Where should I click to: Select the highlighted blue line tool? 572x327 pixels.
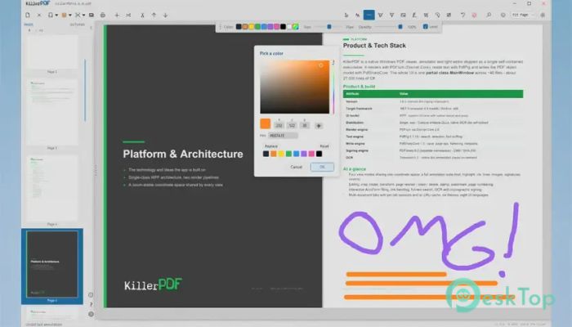(369, 15)
